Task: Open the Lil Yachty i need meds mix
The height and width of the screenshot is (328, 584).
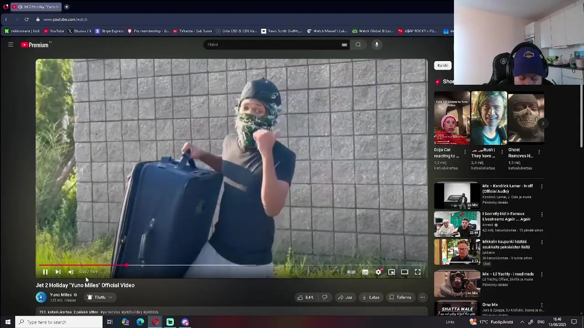Action: coord(457,284)
